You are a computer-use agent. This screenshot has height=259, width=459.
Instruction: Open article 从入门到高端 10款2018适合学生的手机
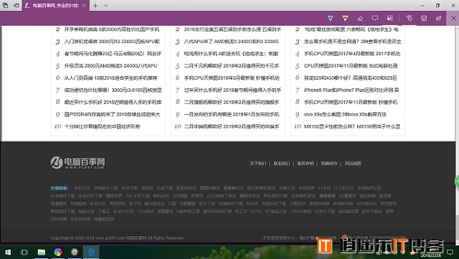point(110,78)
